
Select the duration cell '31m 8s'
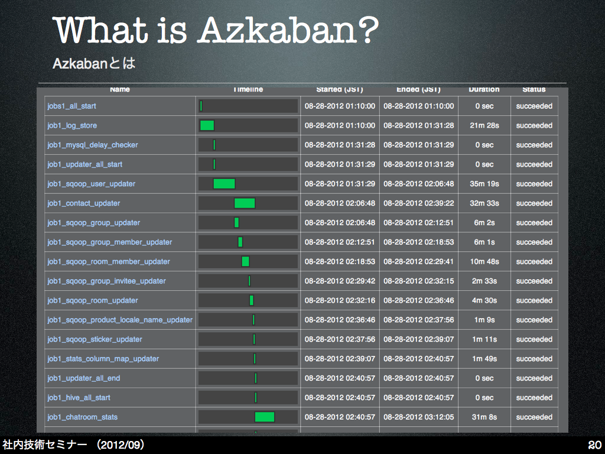tap(484, 417)
